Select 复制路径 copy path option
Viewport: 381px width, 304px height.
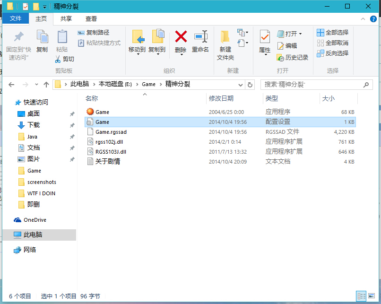point(94,33)
